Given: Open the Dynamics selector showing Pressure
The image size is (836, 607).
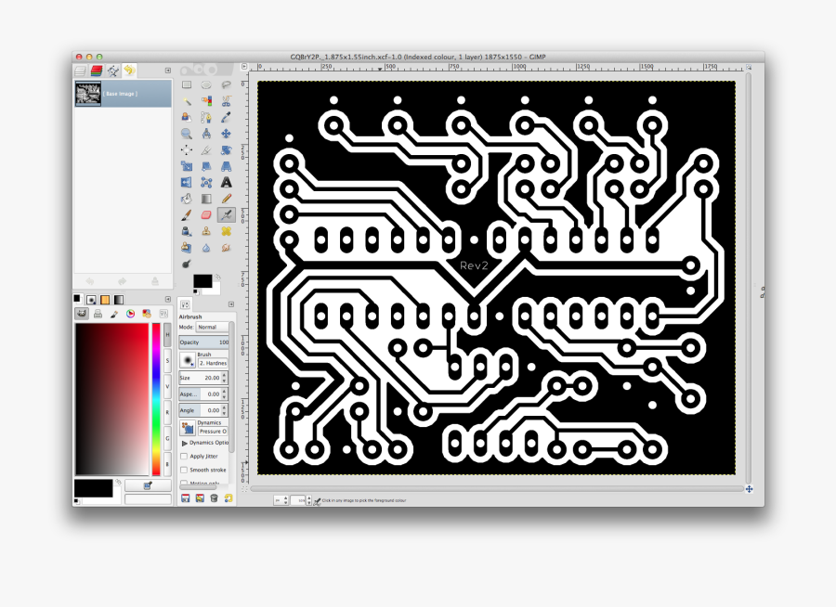Looking at the screenshot, I should (214, 430).
